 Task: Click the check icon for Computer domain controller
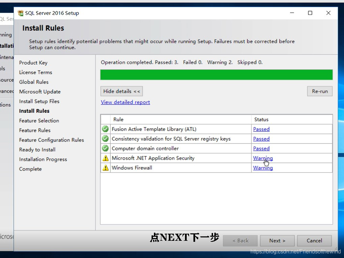pyautogui.click(x=105, y=148)
